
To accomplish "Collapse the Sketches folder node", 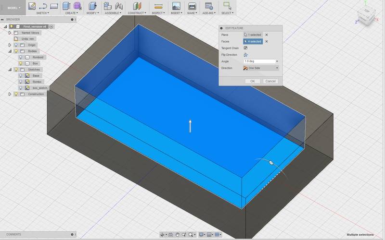I will point(10,70).
